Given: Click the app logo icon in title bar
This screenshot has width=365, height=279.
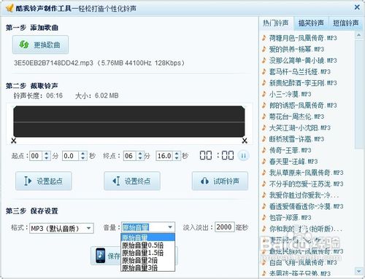Looking at the screenshot, I should [x=9, y=8].
